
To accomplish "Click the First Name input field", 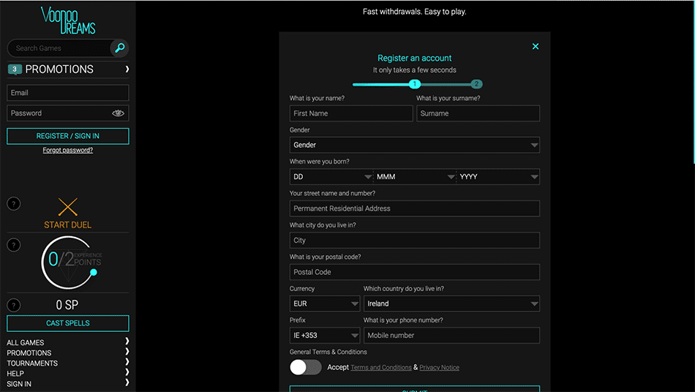I will [x=351, y=113].
